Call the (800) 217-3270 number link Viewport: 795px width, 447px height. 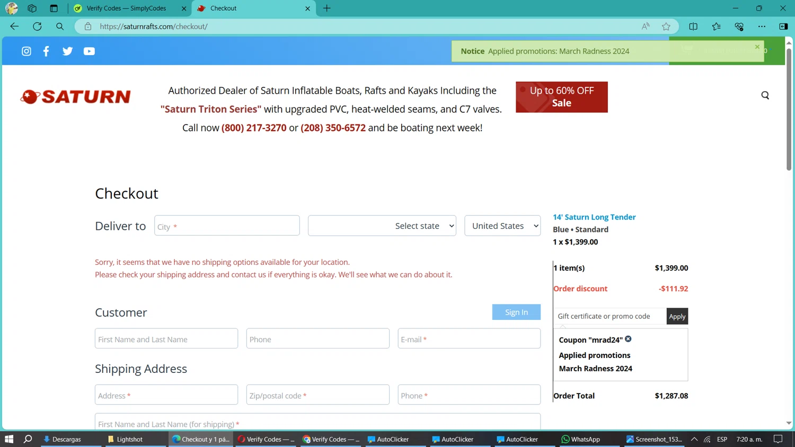[x=254, y=128]
